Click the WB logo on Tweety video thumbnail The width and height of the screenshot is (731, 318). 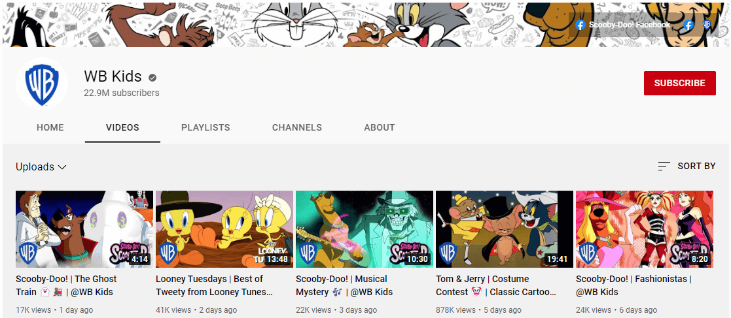tap(168, 253)
